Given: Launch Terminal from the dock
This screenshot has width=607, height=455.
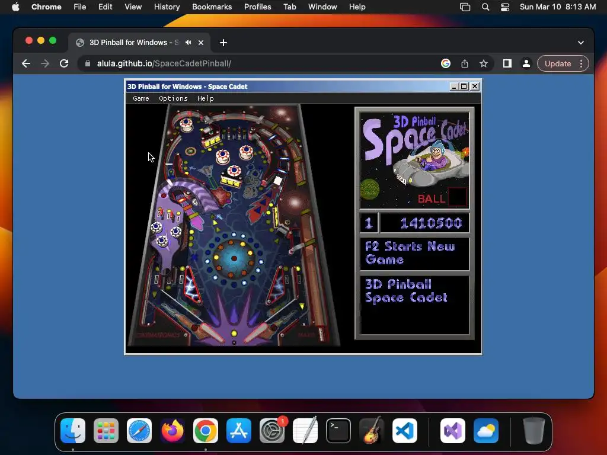Looking at the screenshot, I should (338, 431).
